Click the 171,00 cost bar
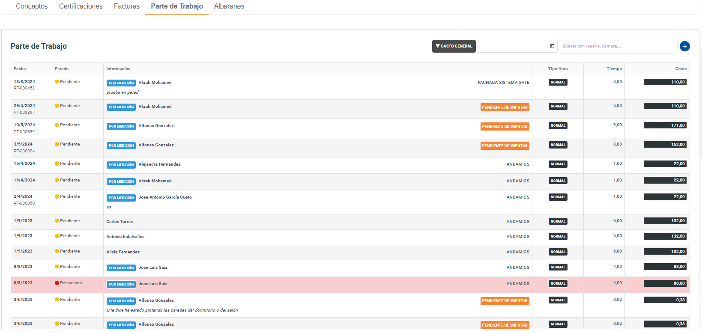 click(665, 125)
